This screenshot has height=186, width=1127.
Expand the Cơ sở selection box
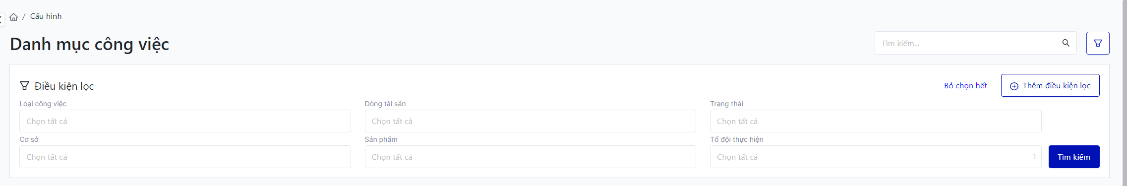(x=185, y=157)
